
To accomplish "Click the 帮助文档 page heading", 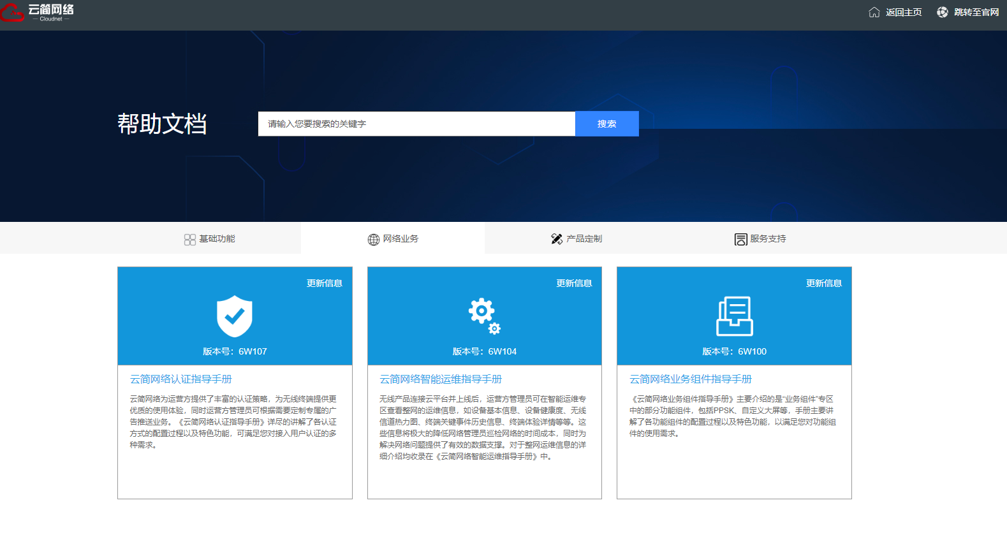I will pyautogui.click(x=162, y=124).
